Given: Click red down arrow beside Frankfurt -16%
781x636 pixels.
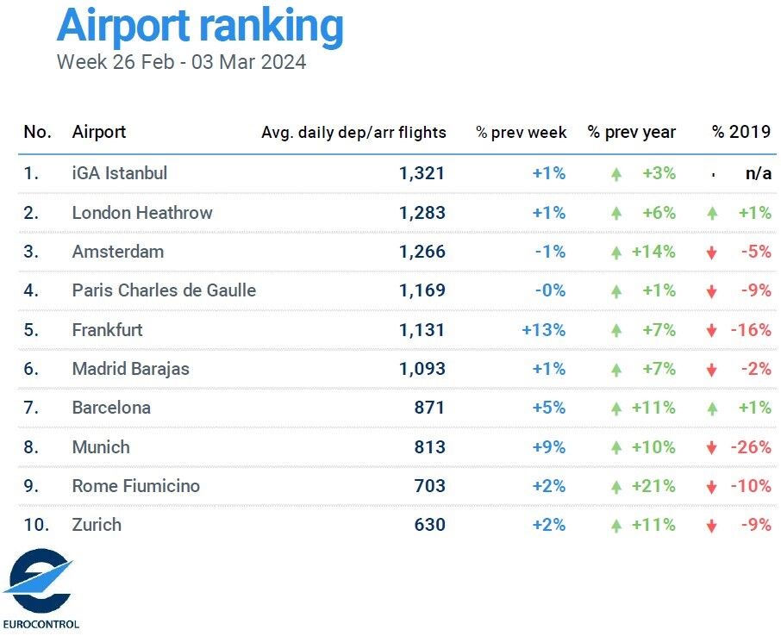Looking at the screenshot, I should pyautogui.click(x=712, y=330).
